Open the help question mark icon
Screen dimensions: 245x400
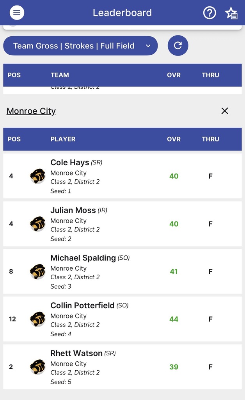pyautogui.click(x=209, y=13)
